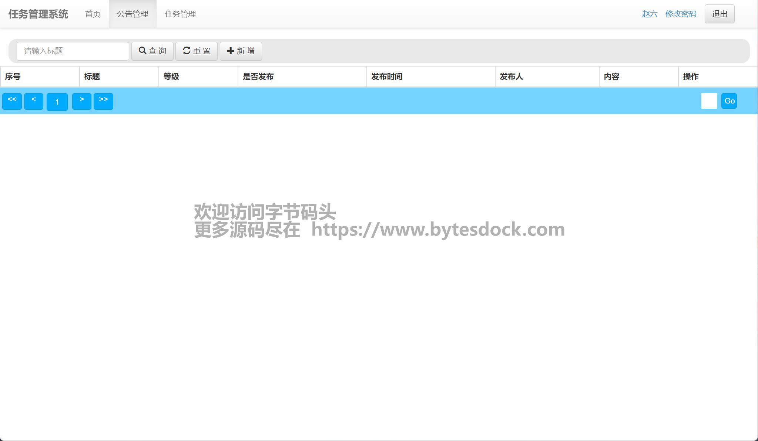The width and height of the screenshot is (758, 441).
Task: Go to first page with << button
Action: [12, 101]
